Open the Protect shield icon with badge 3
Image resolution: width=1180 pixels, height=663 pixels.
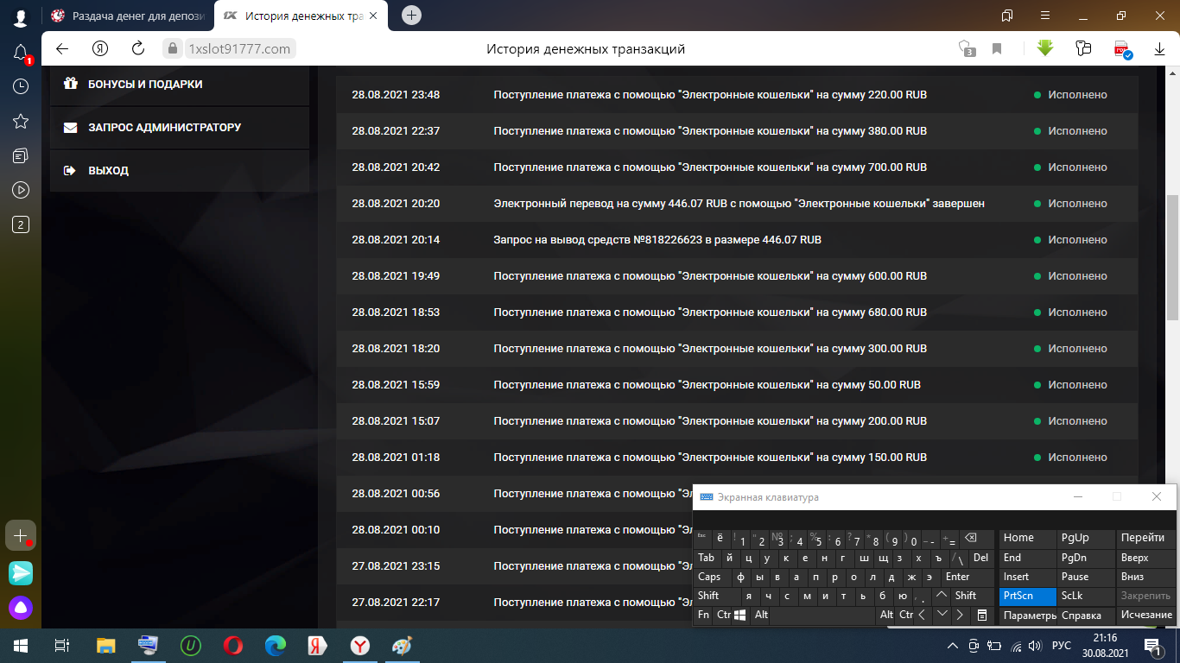[x=967, y=48]
